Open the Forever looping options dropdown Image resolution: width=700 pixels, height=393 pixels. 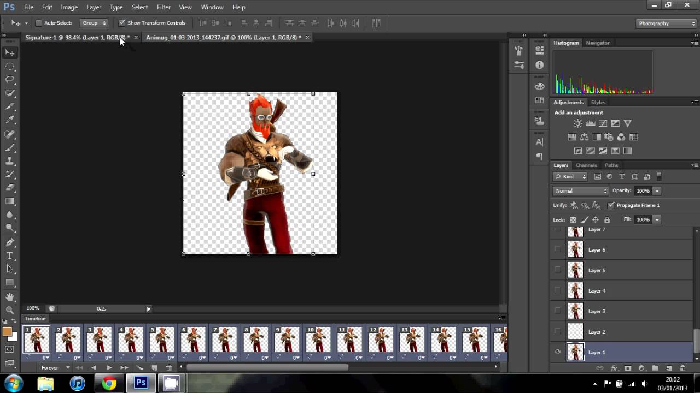click(56, 368)
